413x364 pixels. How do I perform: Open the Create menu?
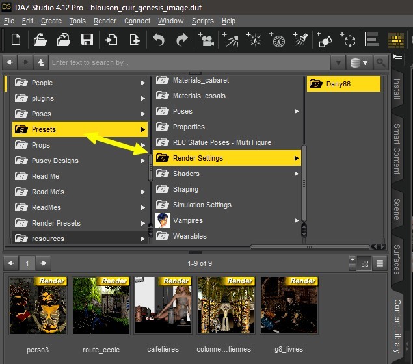[51, 21]
